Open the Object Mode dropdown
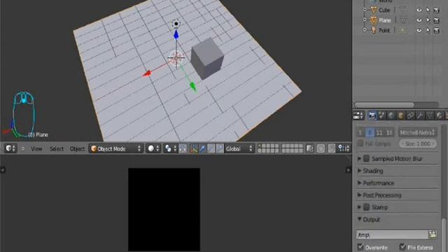The height and width of the screenshot is (252, 448). pyautogui.click(x=115, y=148)
